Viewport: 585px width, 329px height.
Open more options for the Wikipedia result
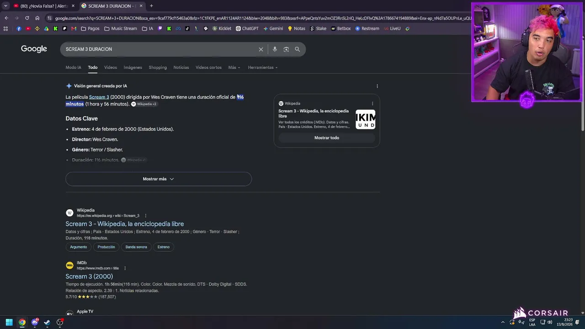point(146,216)
